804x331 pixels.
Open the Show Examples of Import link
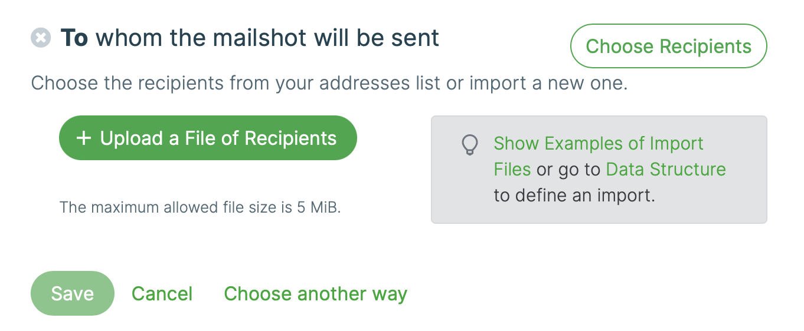(x=599, y=144)
